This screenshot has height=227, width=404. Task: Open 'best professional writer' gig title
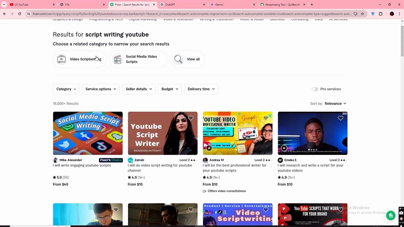[234, 168]
